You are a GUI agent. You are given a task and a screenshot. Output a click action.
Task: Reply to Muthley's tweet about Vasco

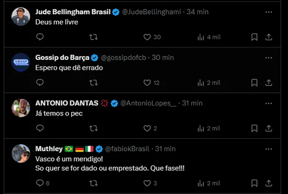tap(40, 183)
